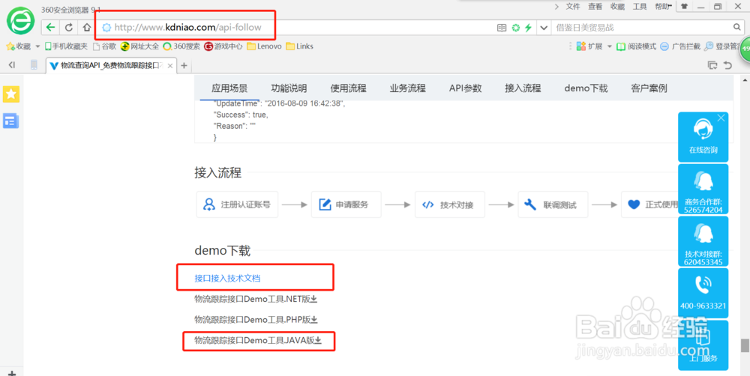
Task: Go to 客户案例 section tab
Action: (649, 88)
